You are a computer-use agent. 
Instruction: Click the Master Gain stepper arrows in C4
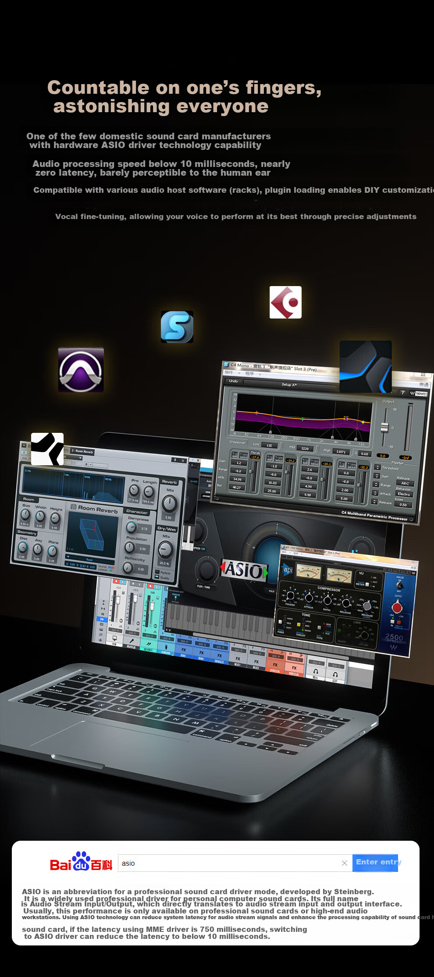[377, 476]
